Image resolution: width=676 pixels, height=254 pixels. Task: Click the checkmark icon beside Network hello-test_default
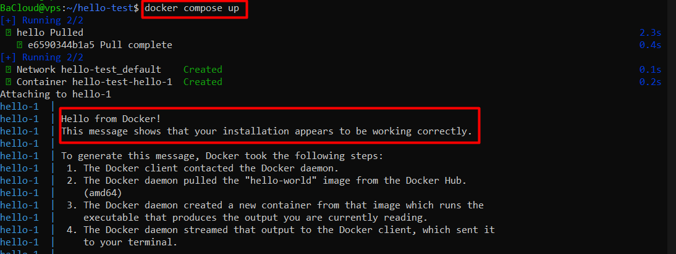pyautogui.click(x=8, y=70)
